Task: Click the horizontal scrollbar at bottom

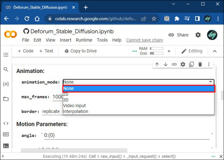Action: 74,150
